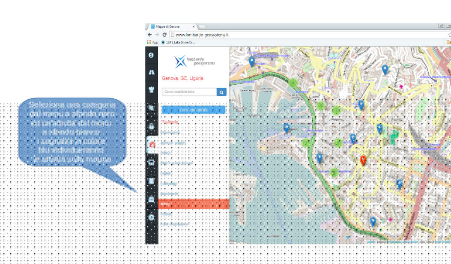Viewport: 451px width, 264px height.
Task: Click the bookmark star in address bar
Action: click(x=449, y=35)
